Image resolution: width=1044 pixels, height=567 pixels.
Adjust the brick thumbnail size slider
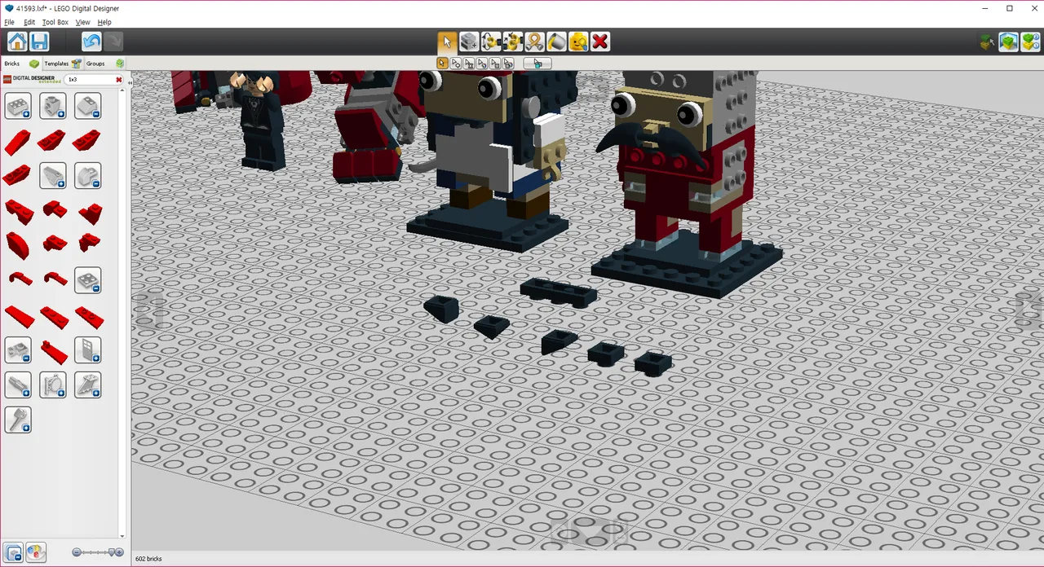click(98, 552)
